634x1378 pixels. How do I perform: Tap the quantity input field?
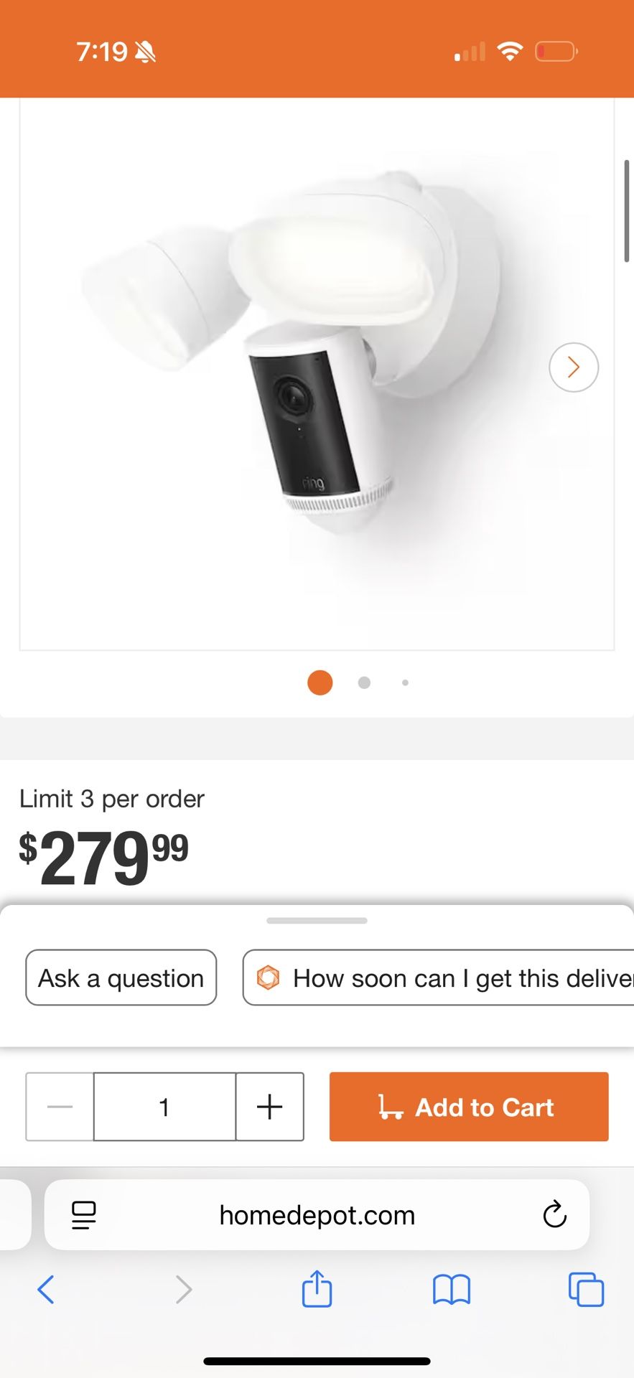pyautogui.click(x=164, y=1107)
